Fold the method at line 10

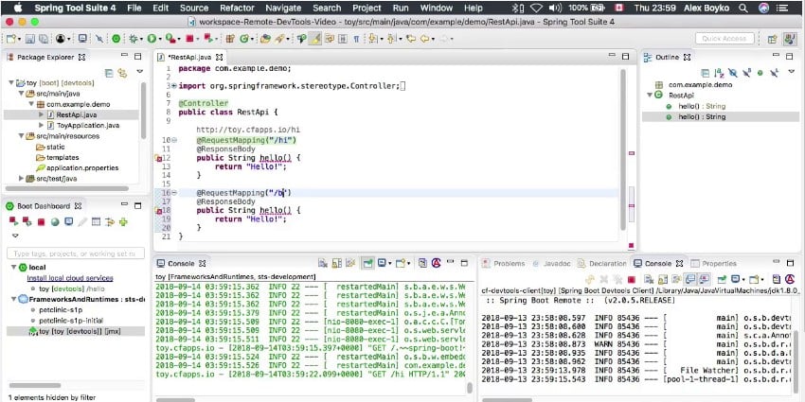[x=174, y=140]
